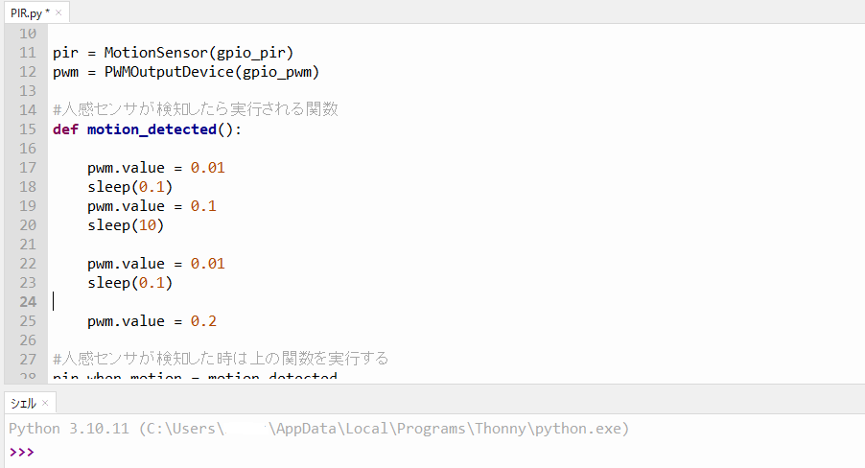This screenshot has height=468, width=865.
Task: Click the sleep(10) statement
Action: coord(126,225)
